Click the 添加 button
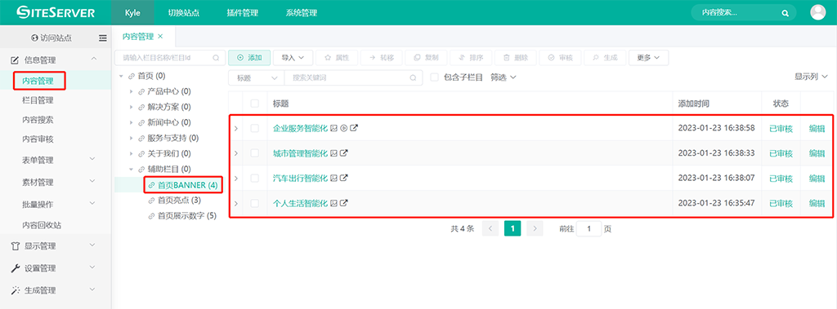Viewport: 837px width, 309px height. coord(249,58)
